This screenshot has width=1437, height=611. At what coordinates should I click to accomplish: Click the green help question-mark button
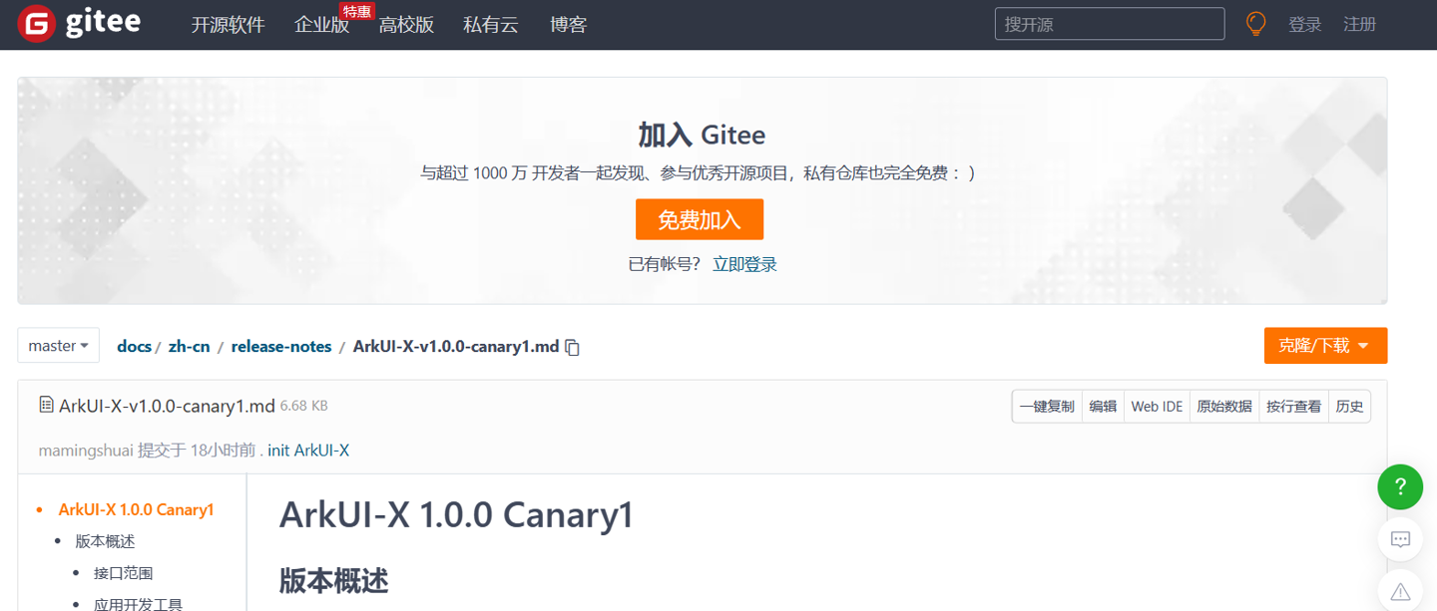1400,486
